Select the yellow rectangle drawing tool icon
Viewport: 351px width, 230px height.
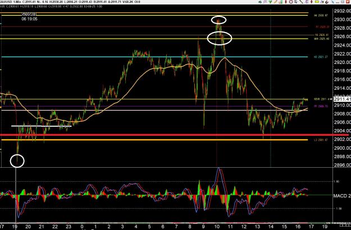click(317, 2)
